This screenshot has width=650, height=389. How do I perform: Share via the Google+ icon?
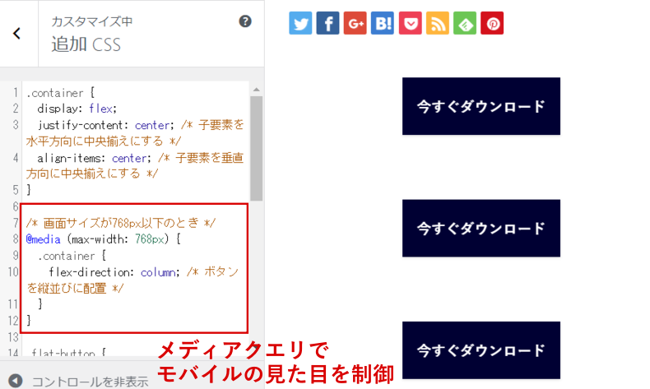coord(355,23)
